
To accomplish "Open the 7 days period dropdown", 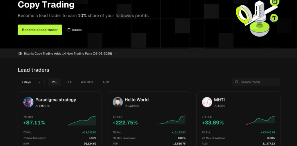I will point(31,82).
